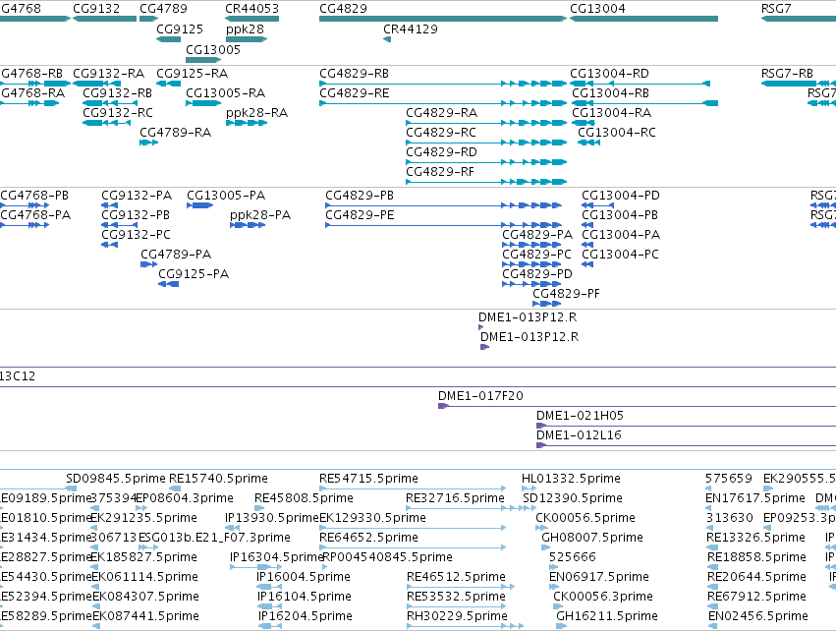Open EST HL01332.5prime

tap(571, 479)
